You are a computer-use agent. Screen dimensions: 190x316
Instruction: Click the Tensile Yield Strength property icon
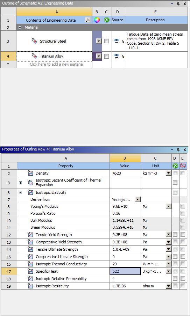(30, 235)
